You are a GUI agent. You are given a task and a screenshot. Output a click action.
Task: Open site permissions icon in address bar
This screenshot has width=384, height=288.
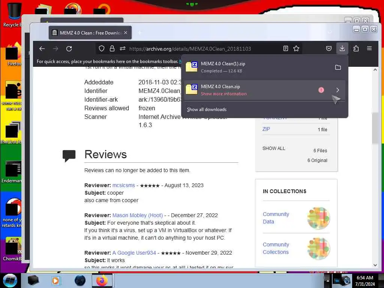point(123,48)
